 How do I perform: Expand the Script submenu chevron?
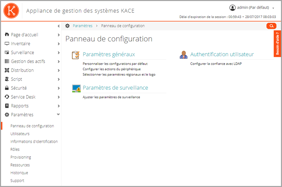(x=59, y=79)
